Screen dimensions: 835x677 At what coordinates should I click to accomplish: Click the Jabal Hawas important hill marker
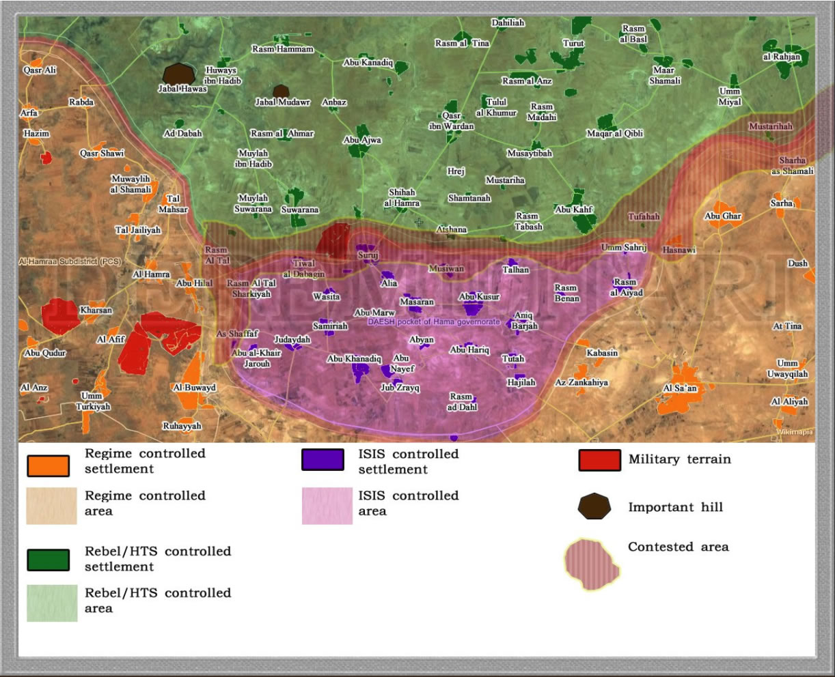[179, 75]
